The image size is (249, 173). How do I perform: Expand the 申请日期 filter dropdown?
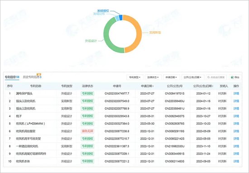click(x=171, y=77)
